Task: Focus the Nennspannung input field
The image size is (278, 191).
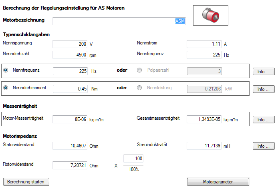Action: click(70, 44)
